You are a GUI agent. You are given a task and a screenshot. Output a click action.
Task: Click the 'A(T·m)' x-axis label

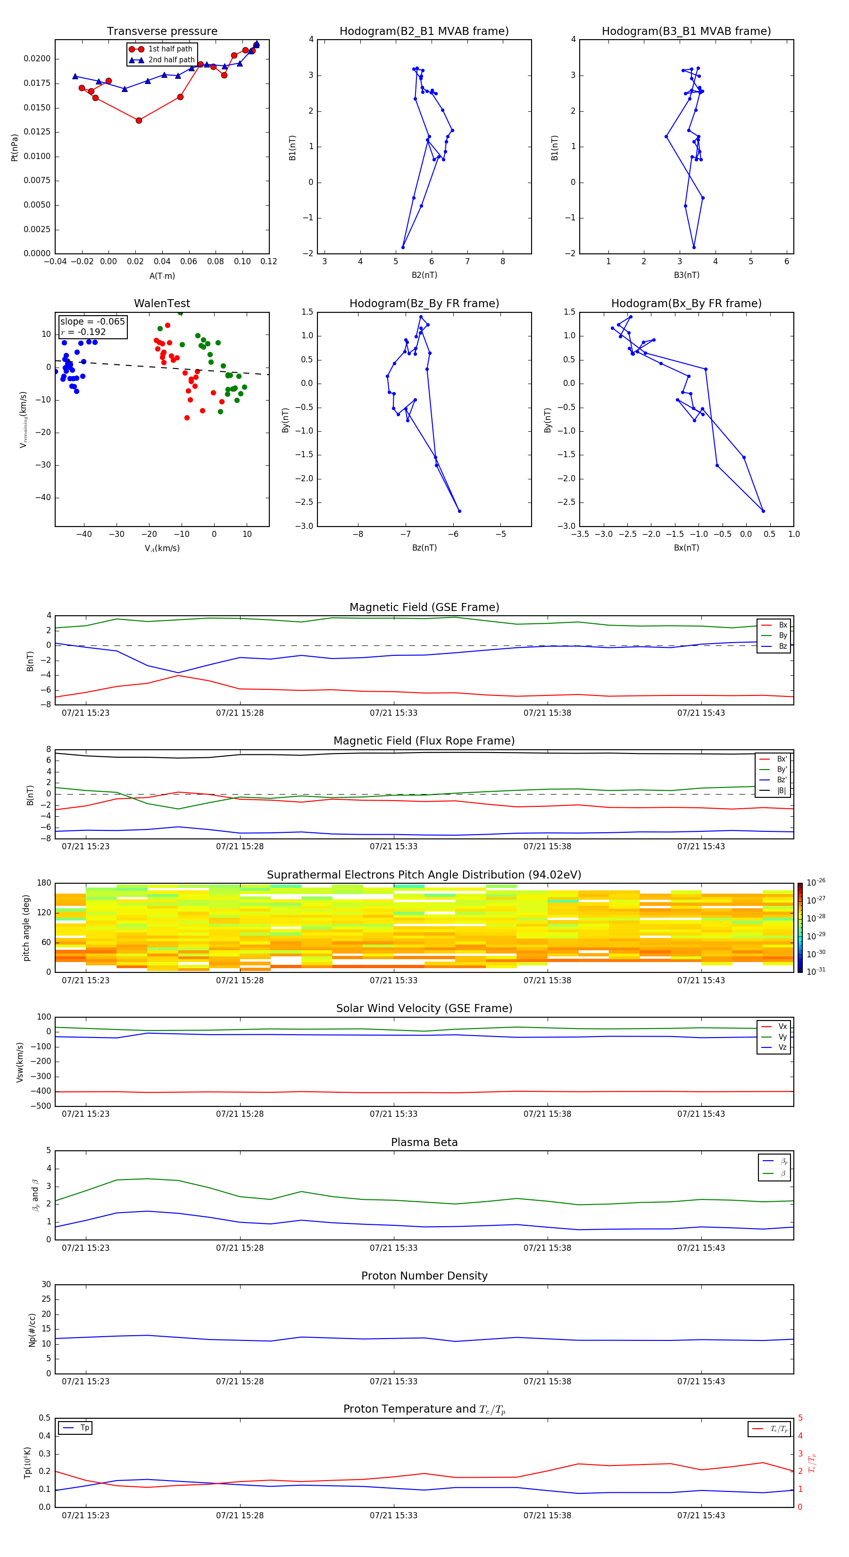[162, 276]
